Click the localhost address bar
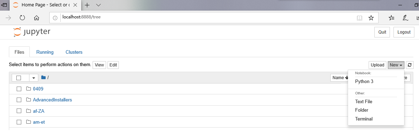 (208, 18)
